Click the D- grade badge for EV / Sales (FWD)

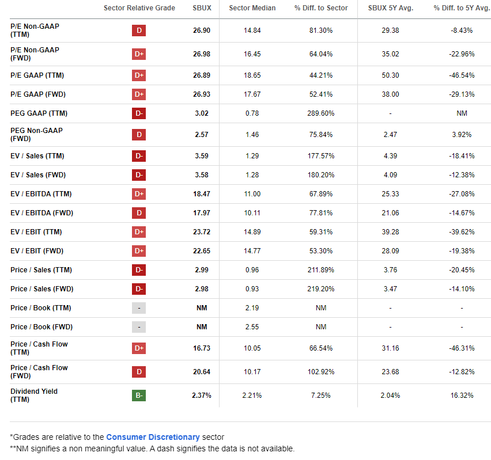tap(139, 175)
